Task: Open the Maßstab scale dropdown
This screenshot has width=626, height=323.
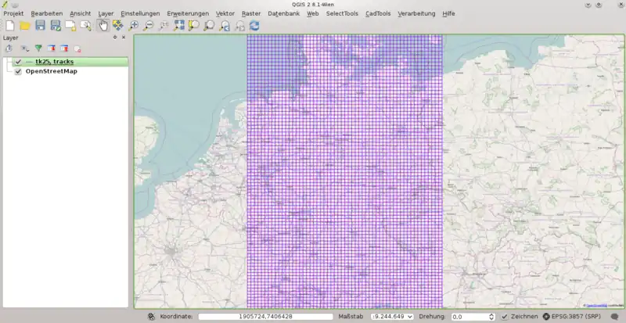Action: click(409, 316)
